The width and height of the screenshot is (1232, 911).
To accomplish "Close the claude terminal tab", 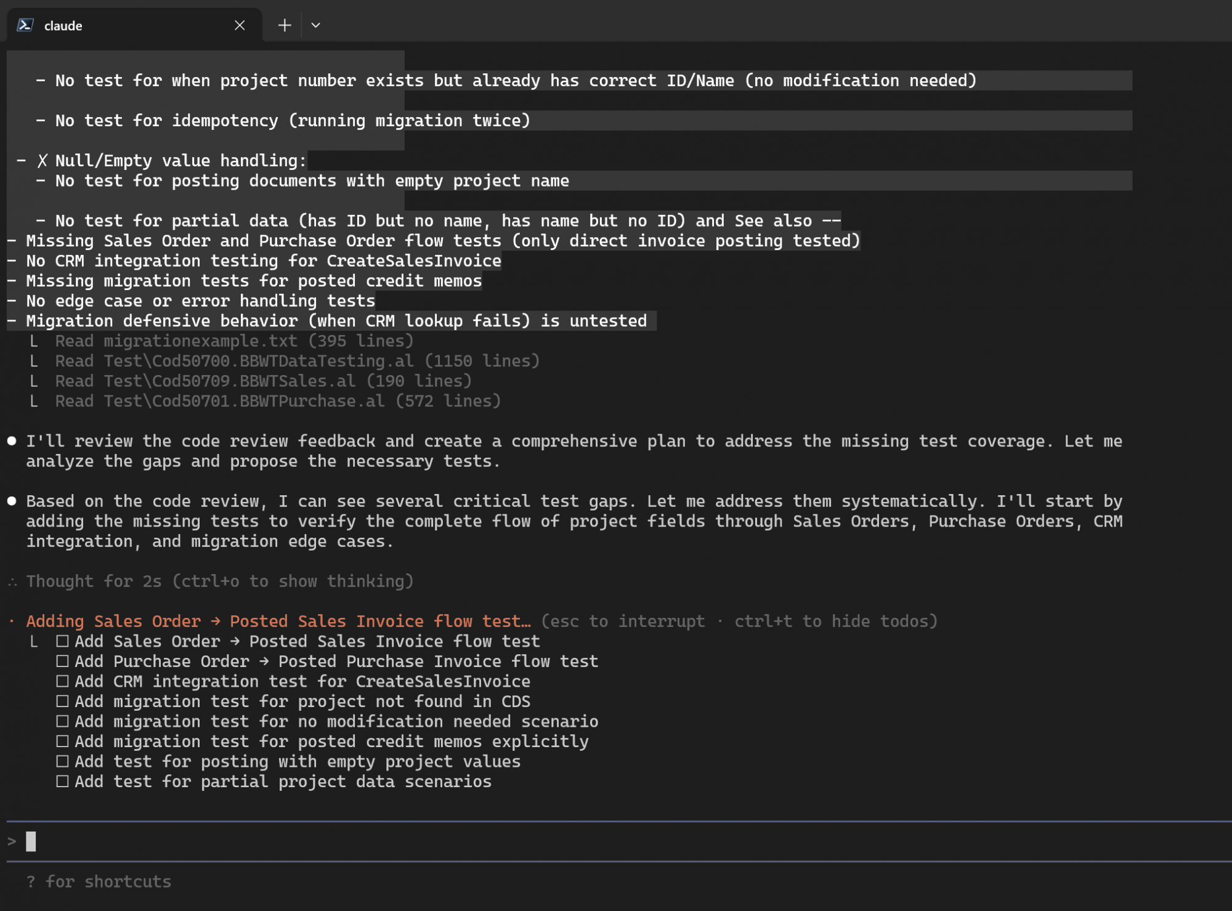I will pos(240,25).
